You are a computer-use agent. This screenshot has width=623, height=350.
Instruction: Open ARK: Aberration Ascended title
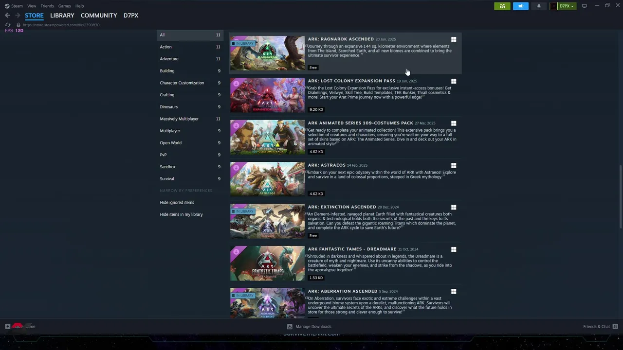click(x=342, y=291)
